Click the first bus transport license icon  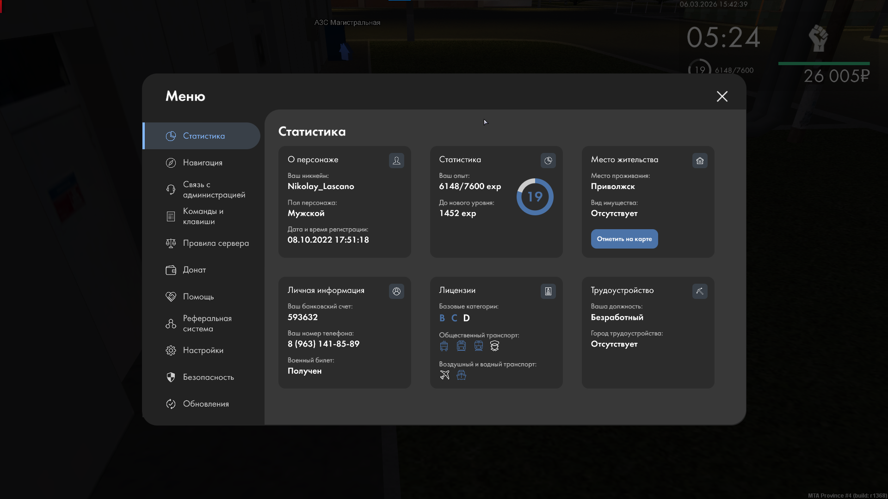coord(444,346)
